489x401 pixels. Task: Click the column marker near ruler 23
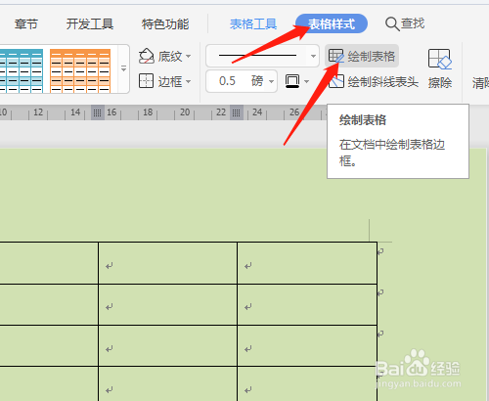tap(237, 112)
